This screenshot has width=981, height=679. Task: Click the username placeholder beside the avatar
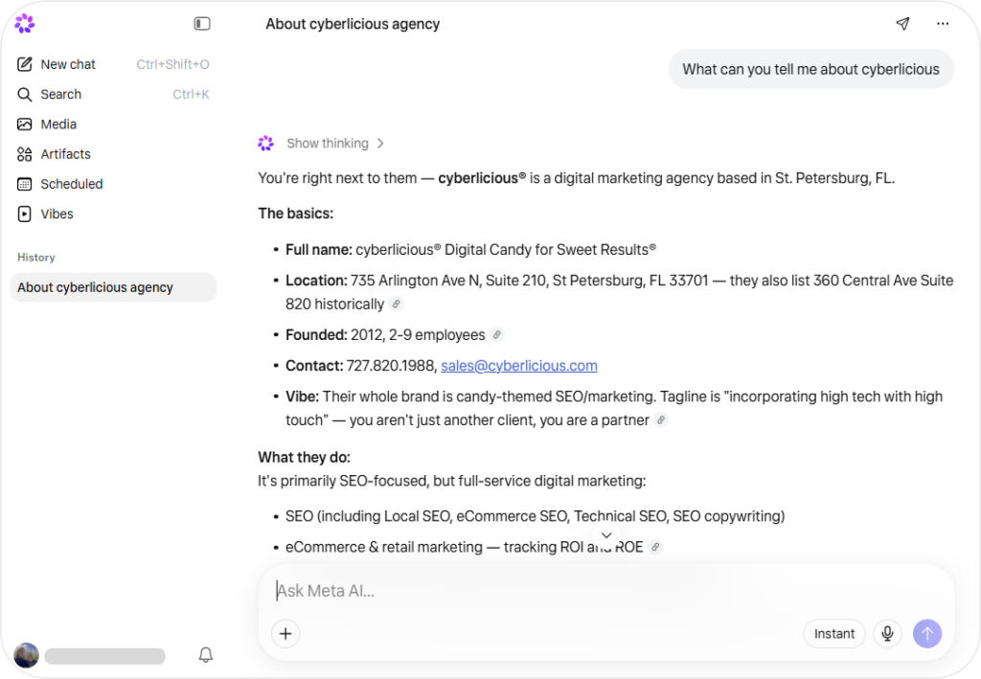point(105,656)
